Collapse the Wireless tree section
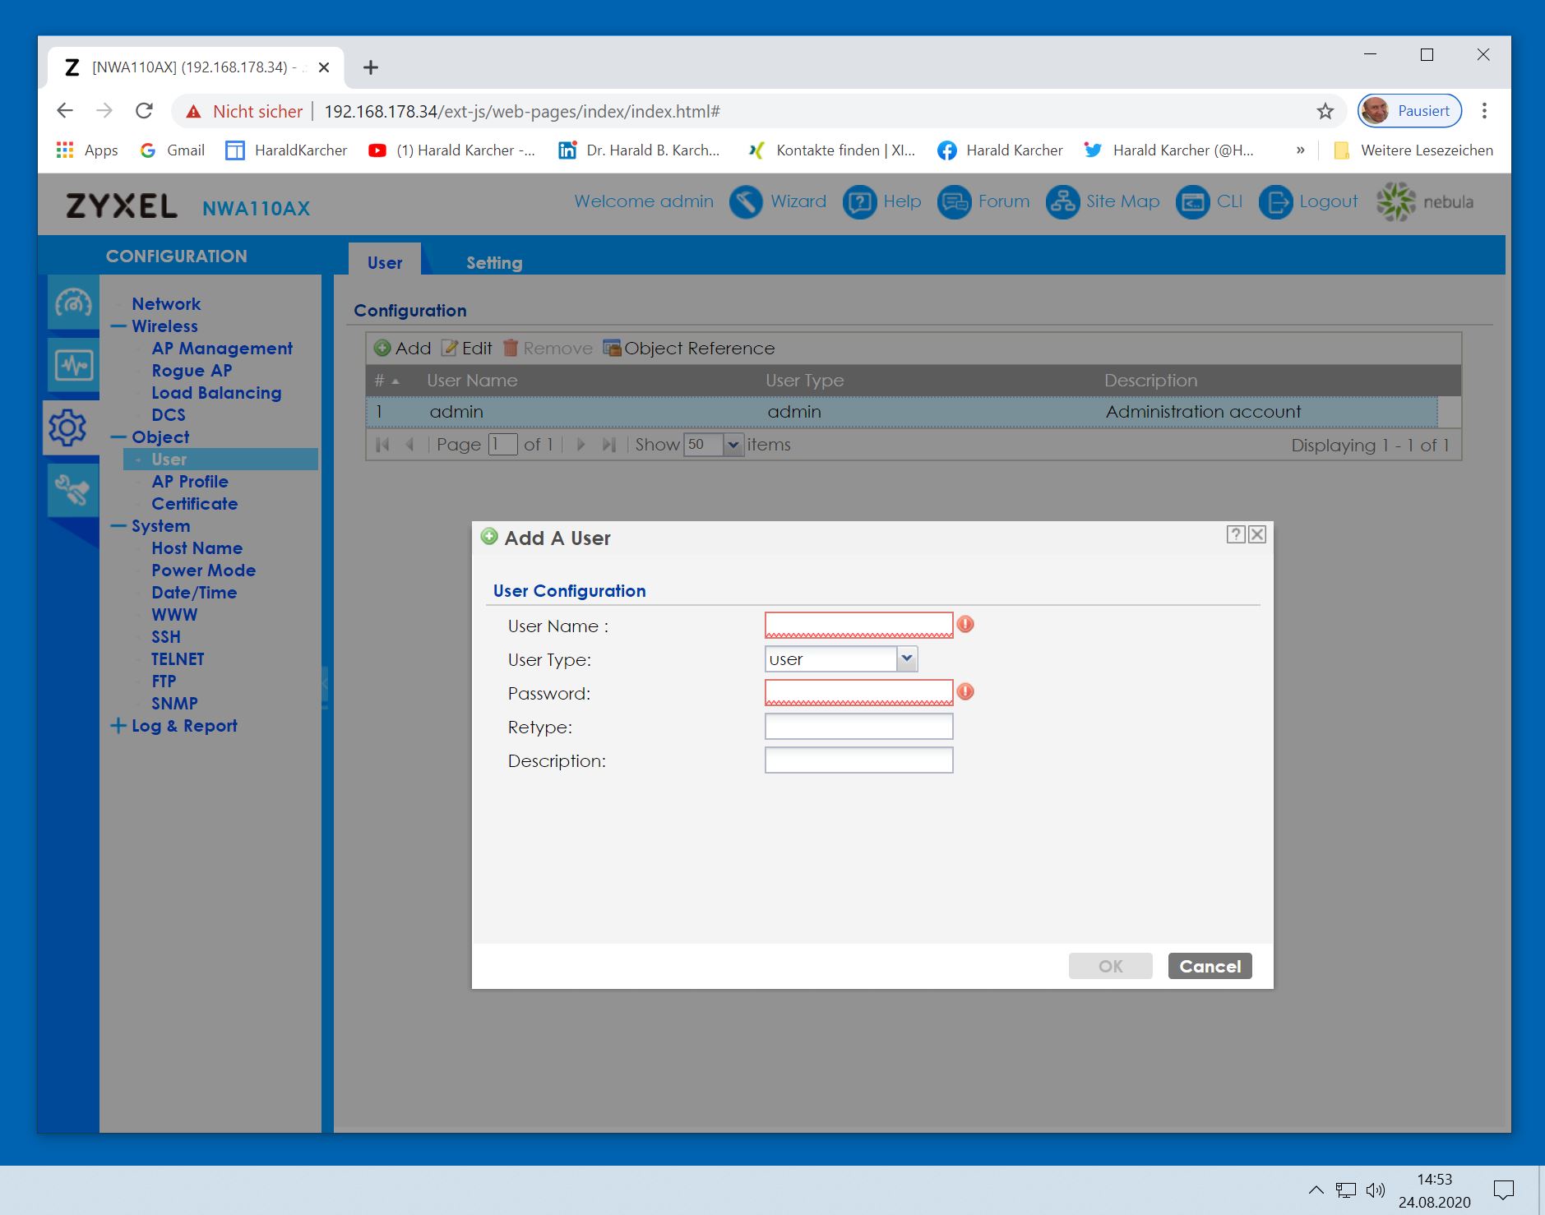Screen dimensions: 1545x1215 coord(118,326)
